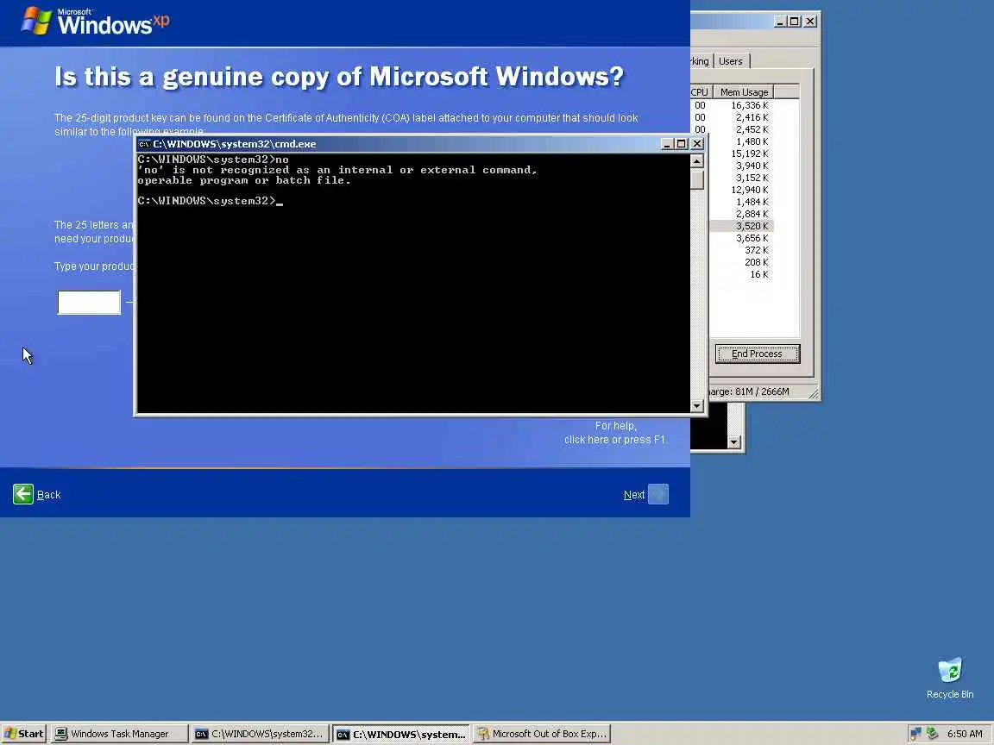Viewport: 994px width, 745px height.
Task: Open the Recycle Bin desktop icon
Action: click(950, 678)
